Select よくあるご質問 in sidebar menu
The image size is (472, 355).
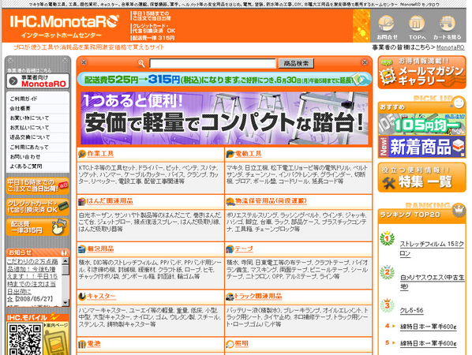click(38, 166)
